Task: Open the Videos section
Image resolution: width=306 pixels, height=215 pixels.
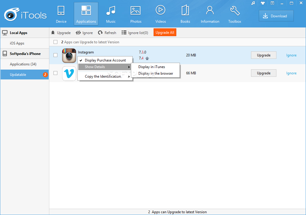Action: [x=160, y=14]
